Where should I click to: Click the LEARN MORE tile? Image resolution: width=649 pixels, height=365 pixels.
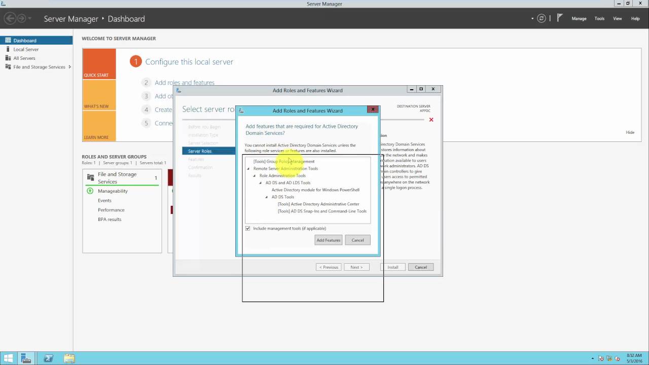coord(99,126)
